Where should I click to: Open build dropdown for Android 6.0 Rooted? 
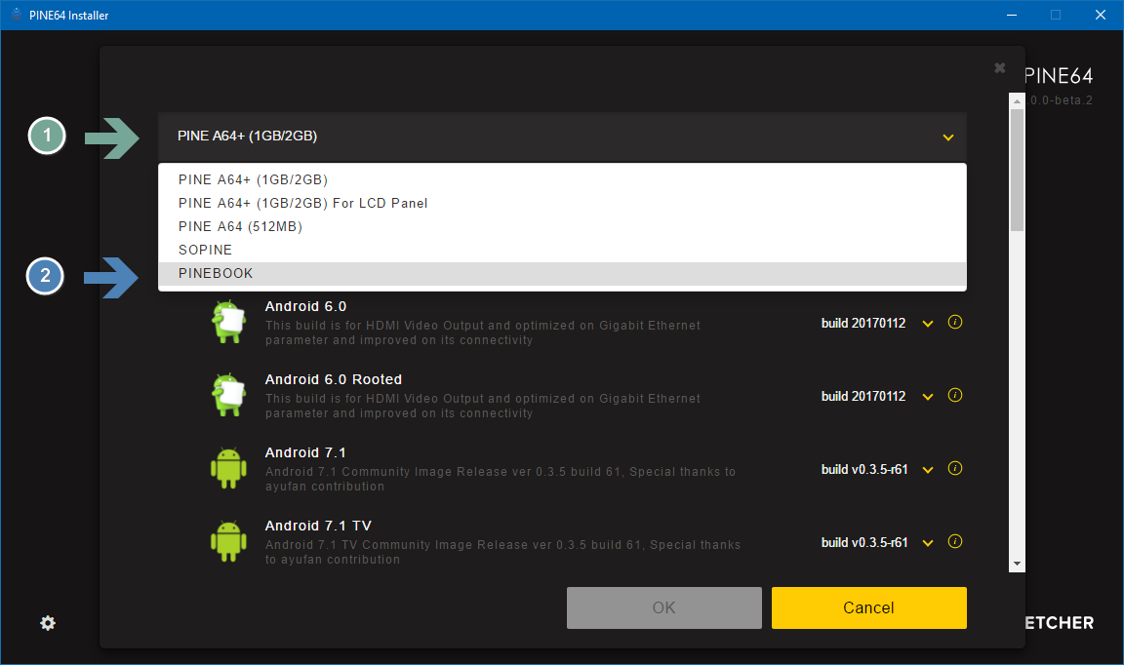pyautogui.click(x=928, y=397)
